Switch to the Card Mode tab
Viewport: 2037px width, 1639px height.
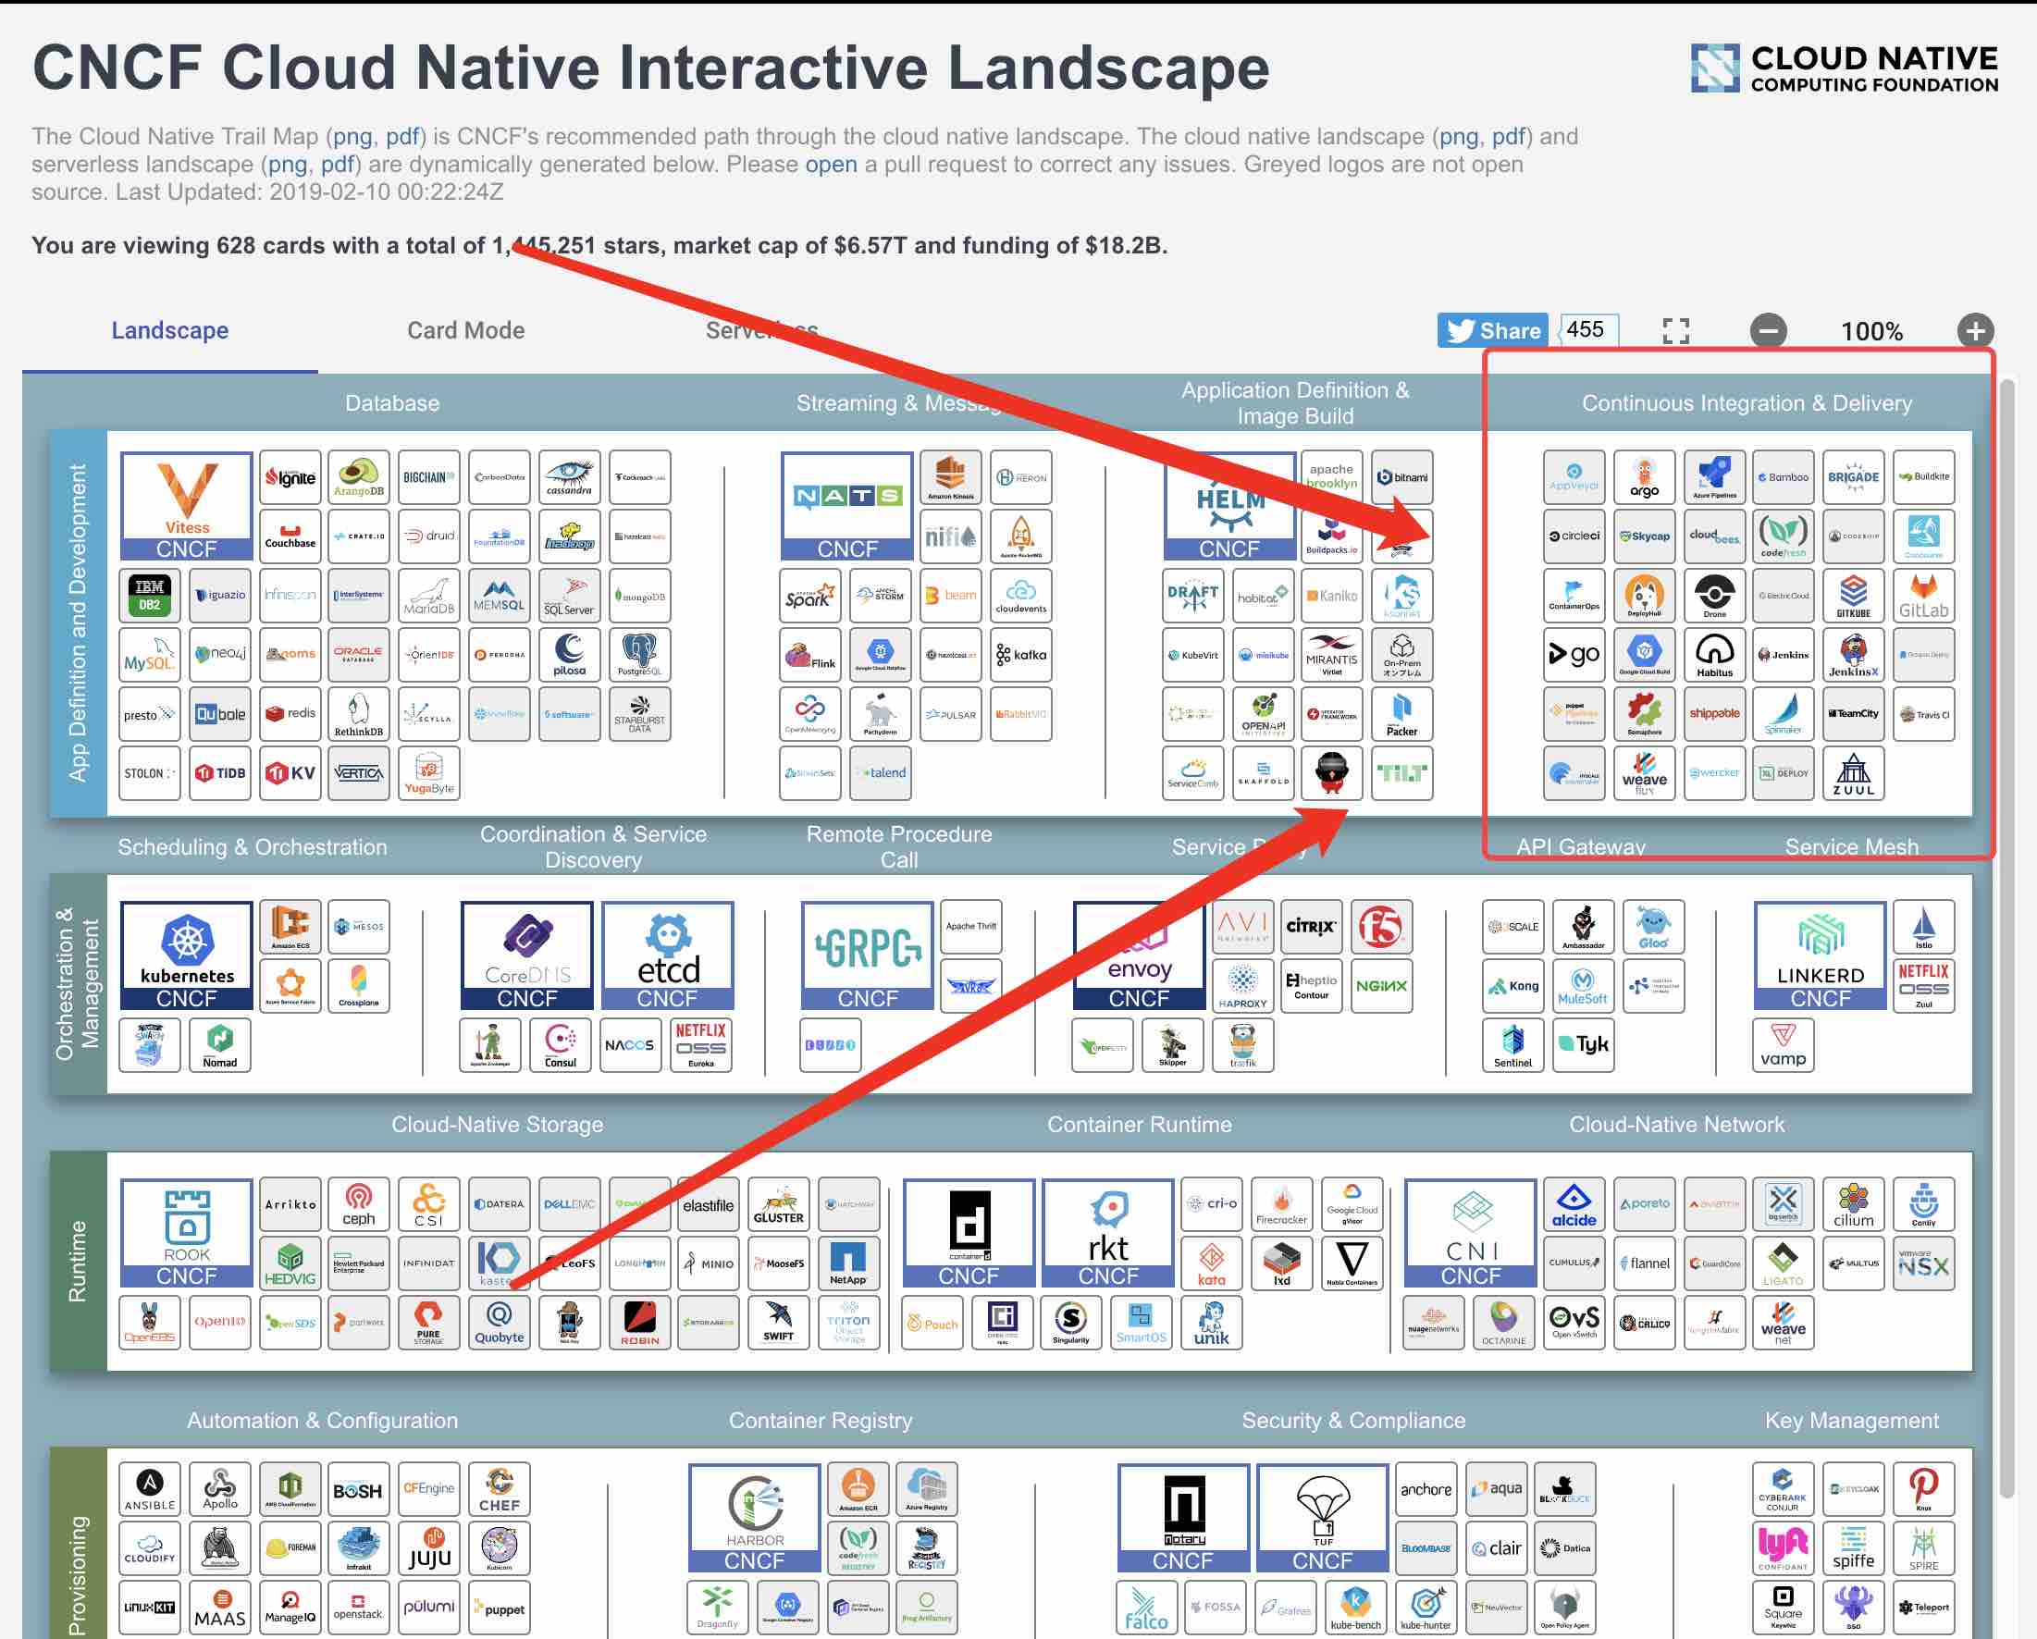click(x=464, y=330)
